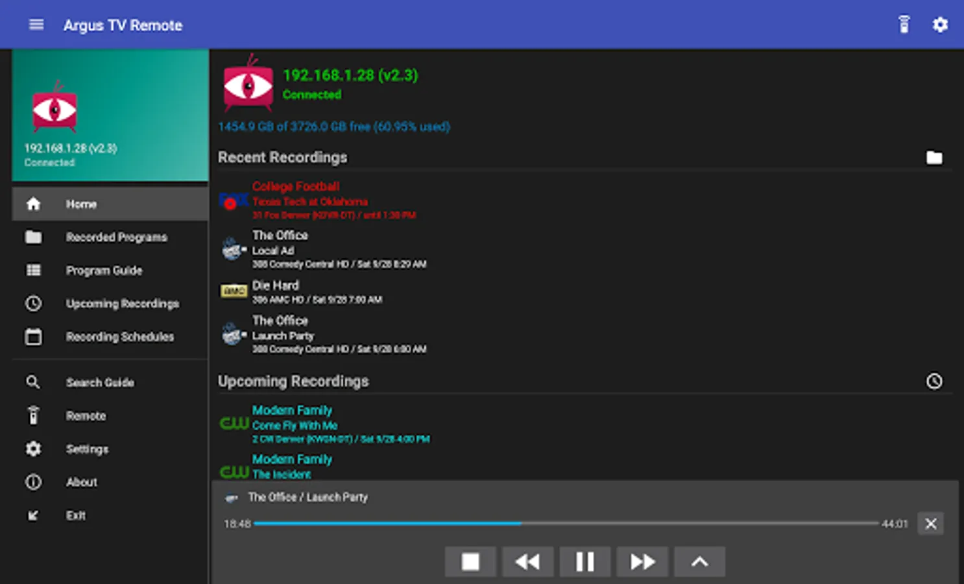This screenshot has height=584, width=964.
Task: Click About info icon in the sidebar
Action: coord(33,481)
